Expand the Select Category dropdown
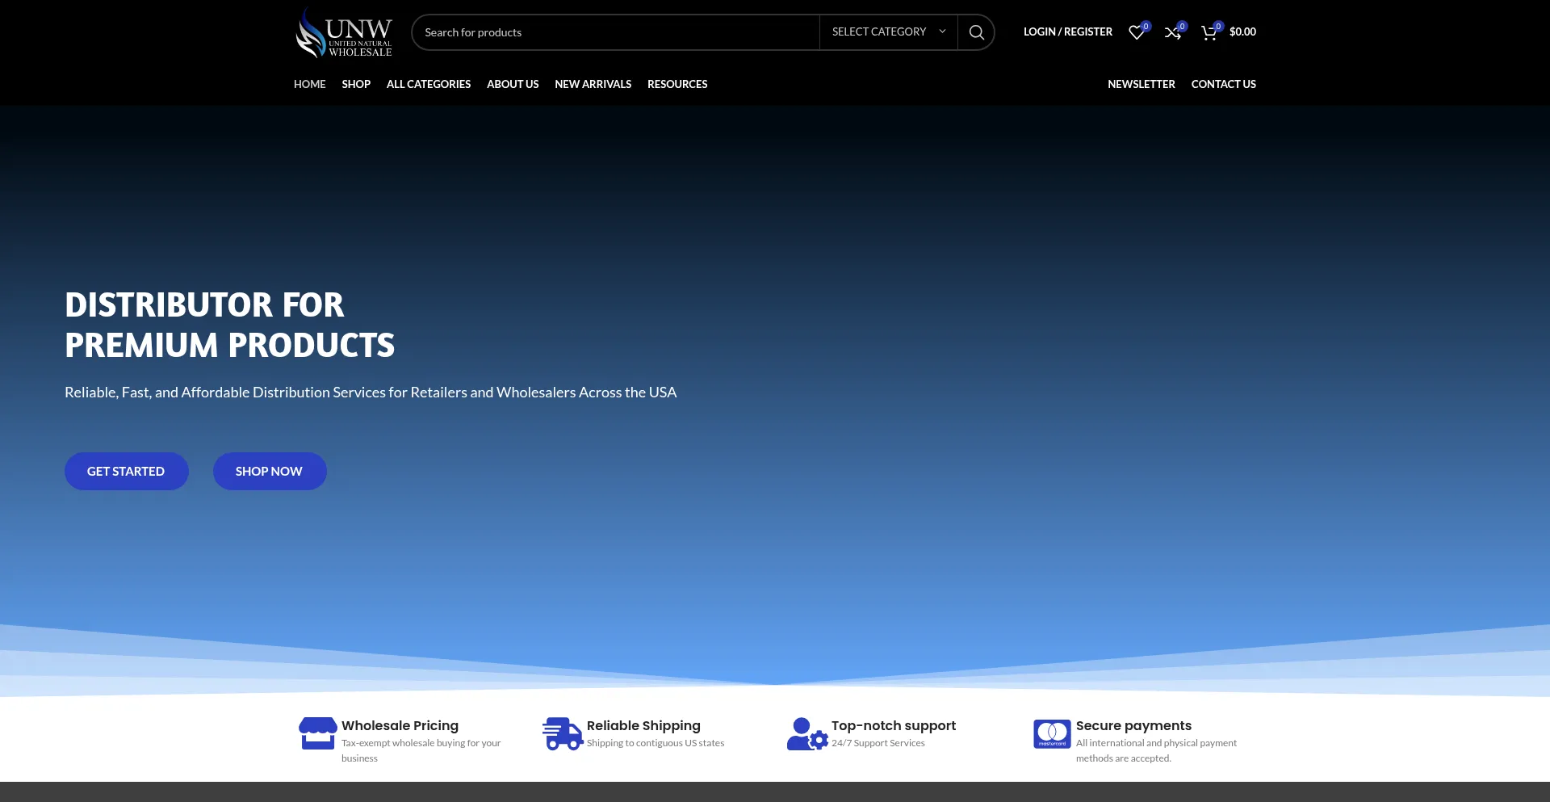The width and height of the screenshot is (1550, 802). [888, 32]
